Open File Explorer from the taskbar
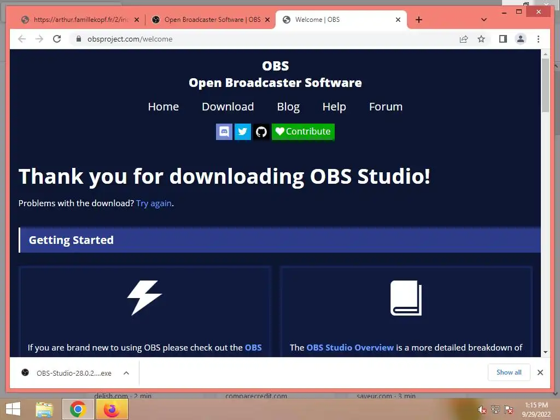560x420 pixels. 44,409
